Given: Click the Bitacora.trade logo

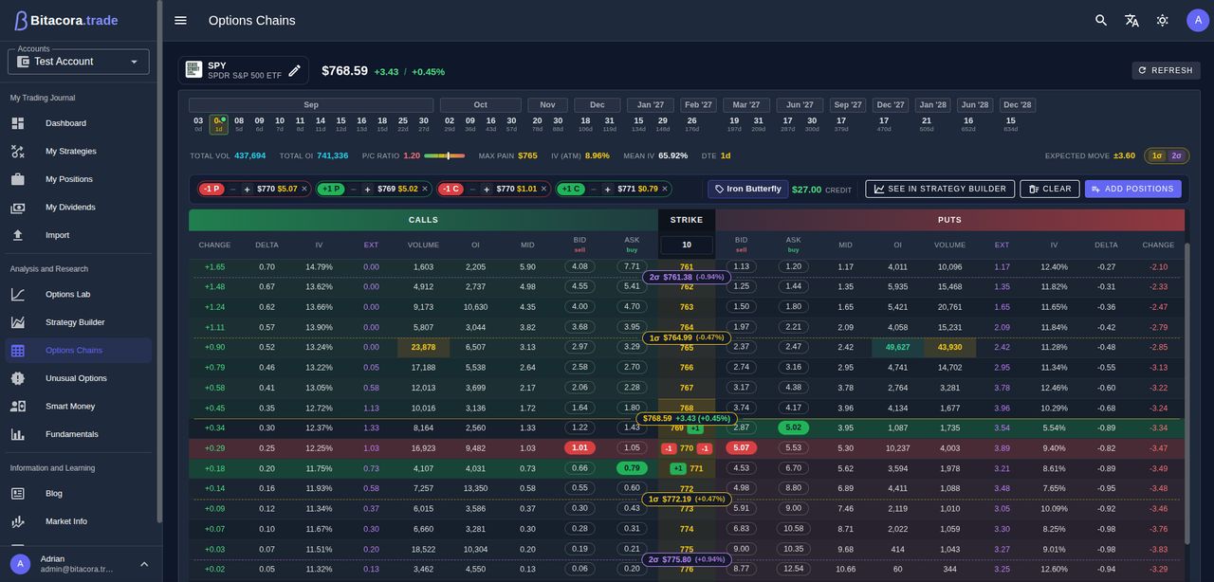Looking at the screenshot, I should pyautogui.click(x=65, y=20).
